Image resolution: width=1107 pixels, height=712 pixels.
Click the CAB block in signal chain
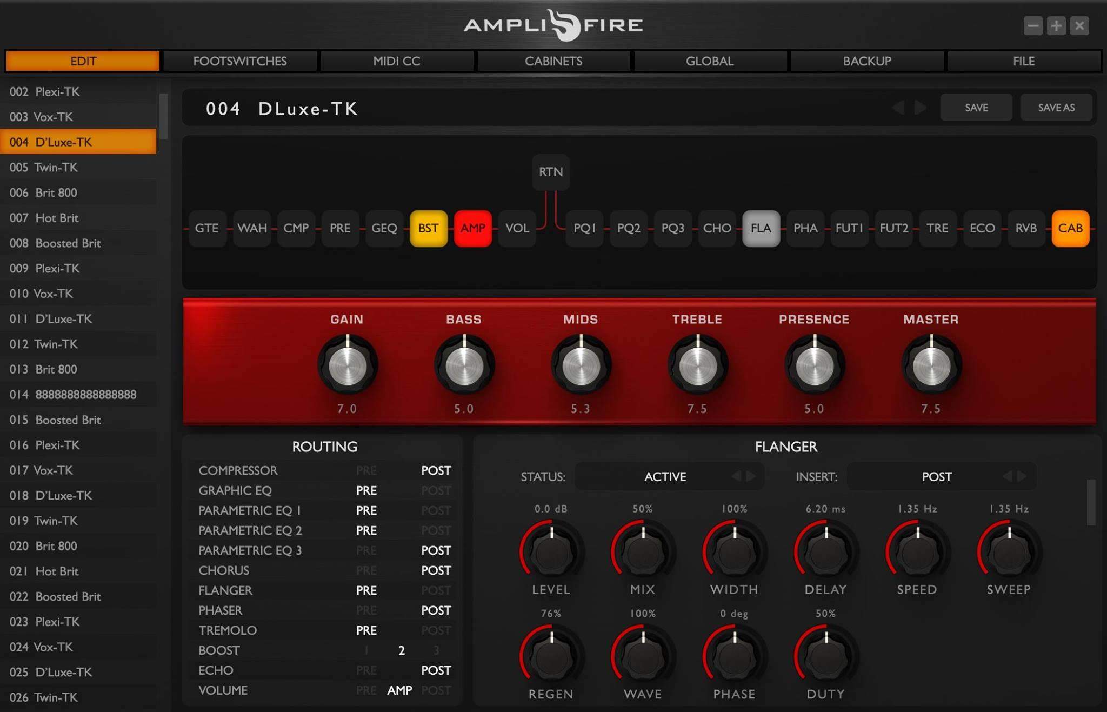click(1070, 228)
